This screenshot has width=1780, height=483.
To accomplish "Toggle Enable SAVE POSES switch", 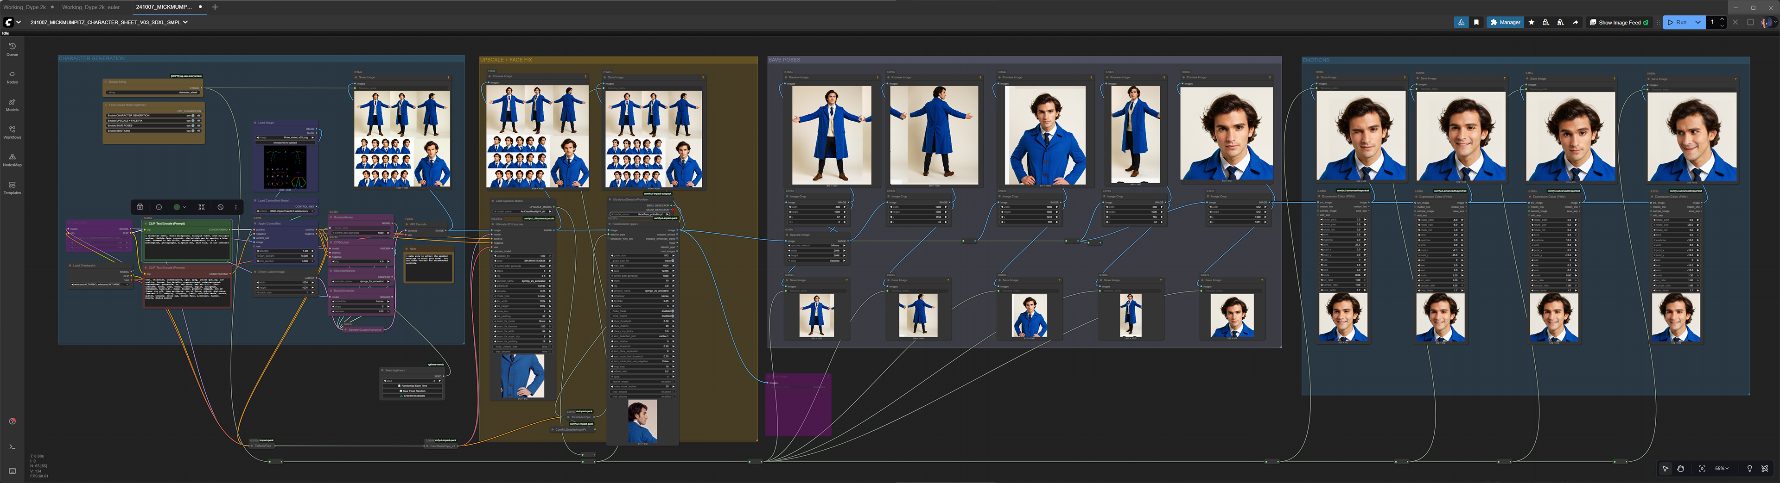I will [193, 125].
